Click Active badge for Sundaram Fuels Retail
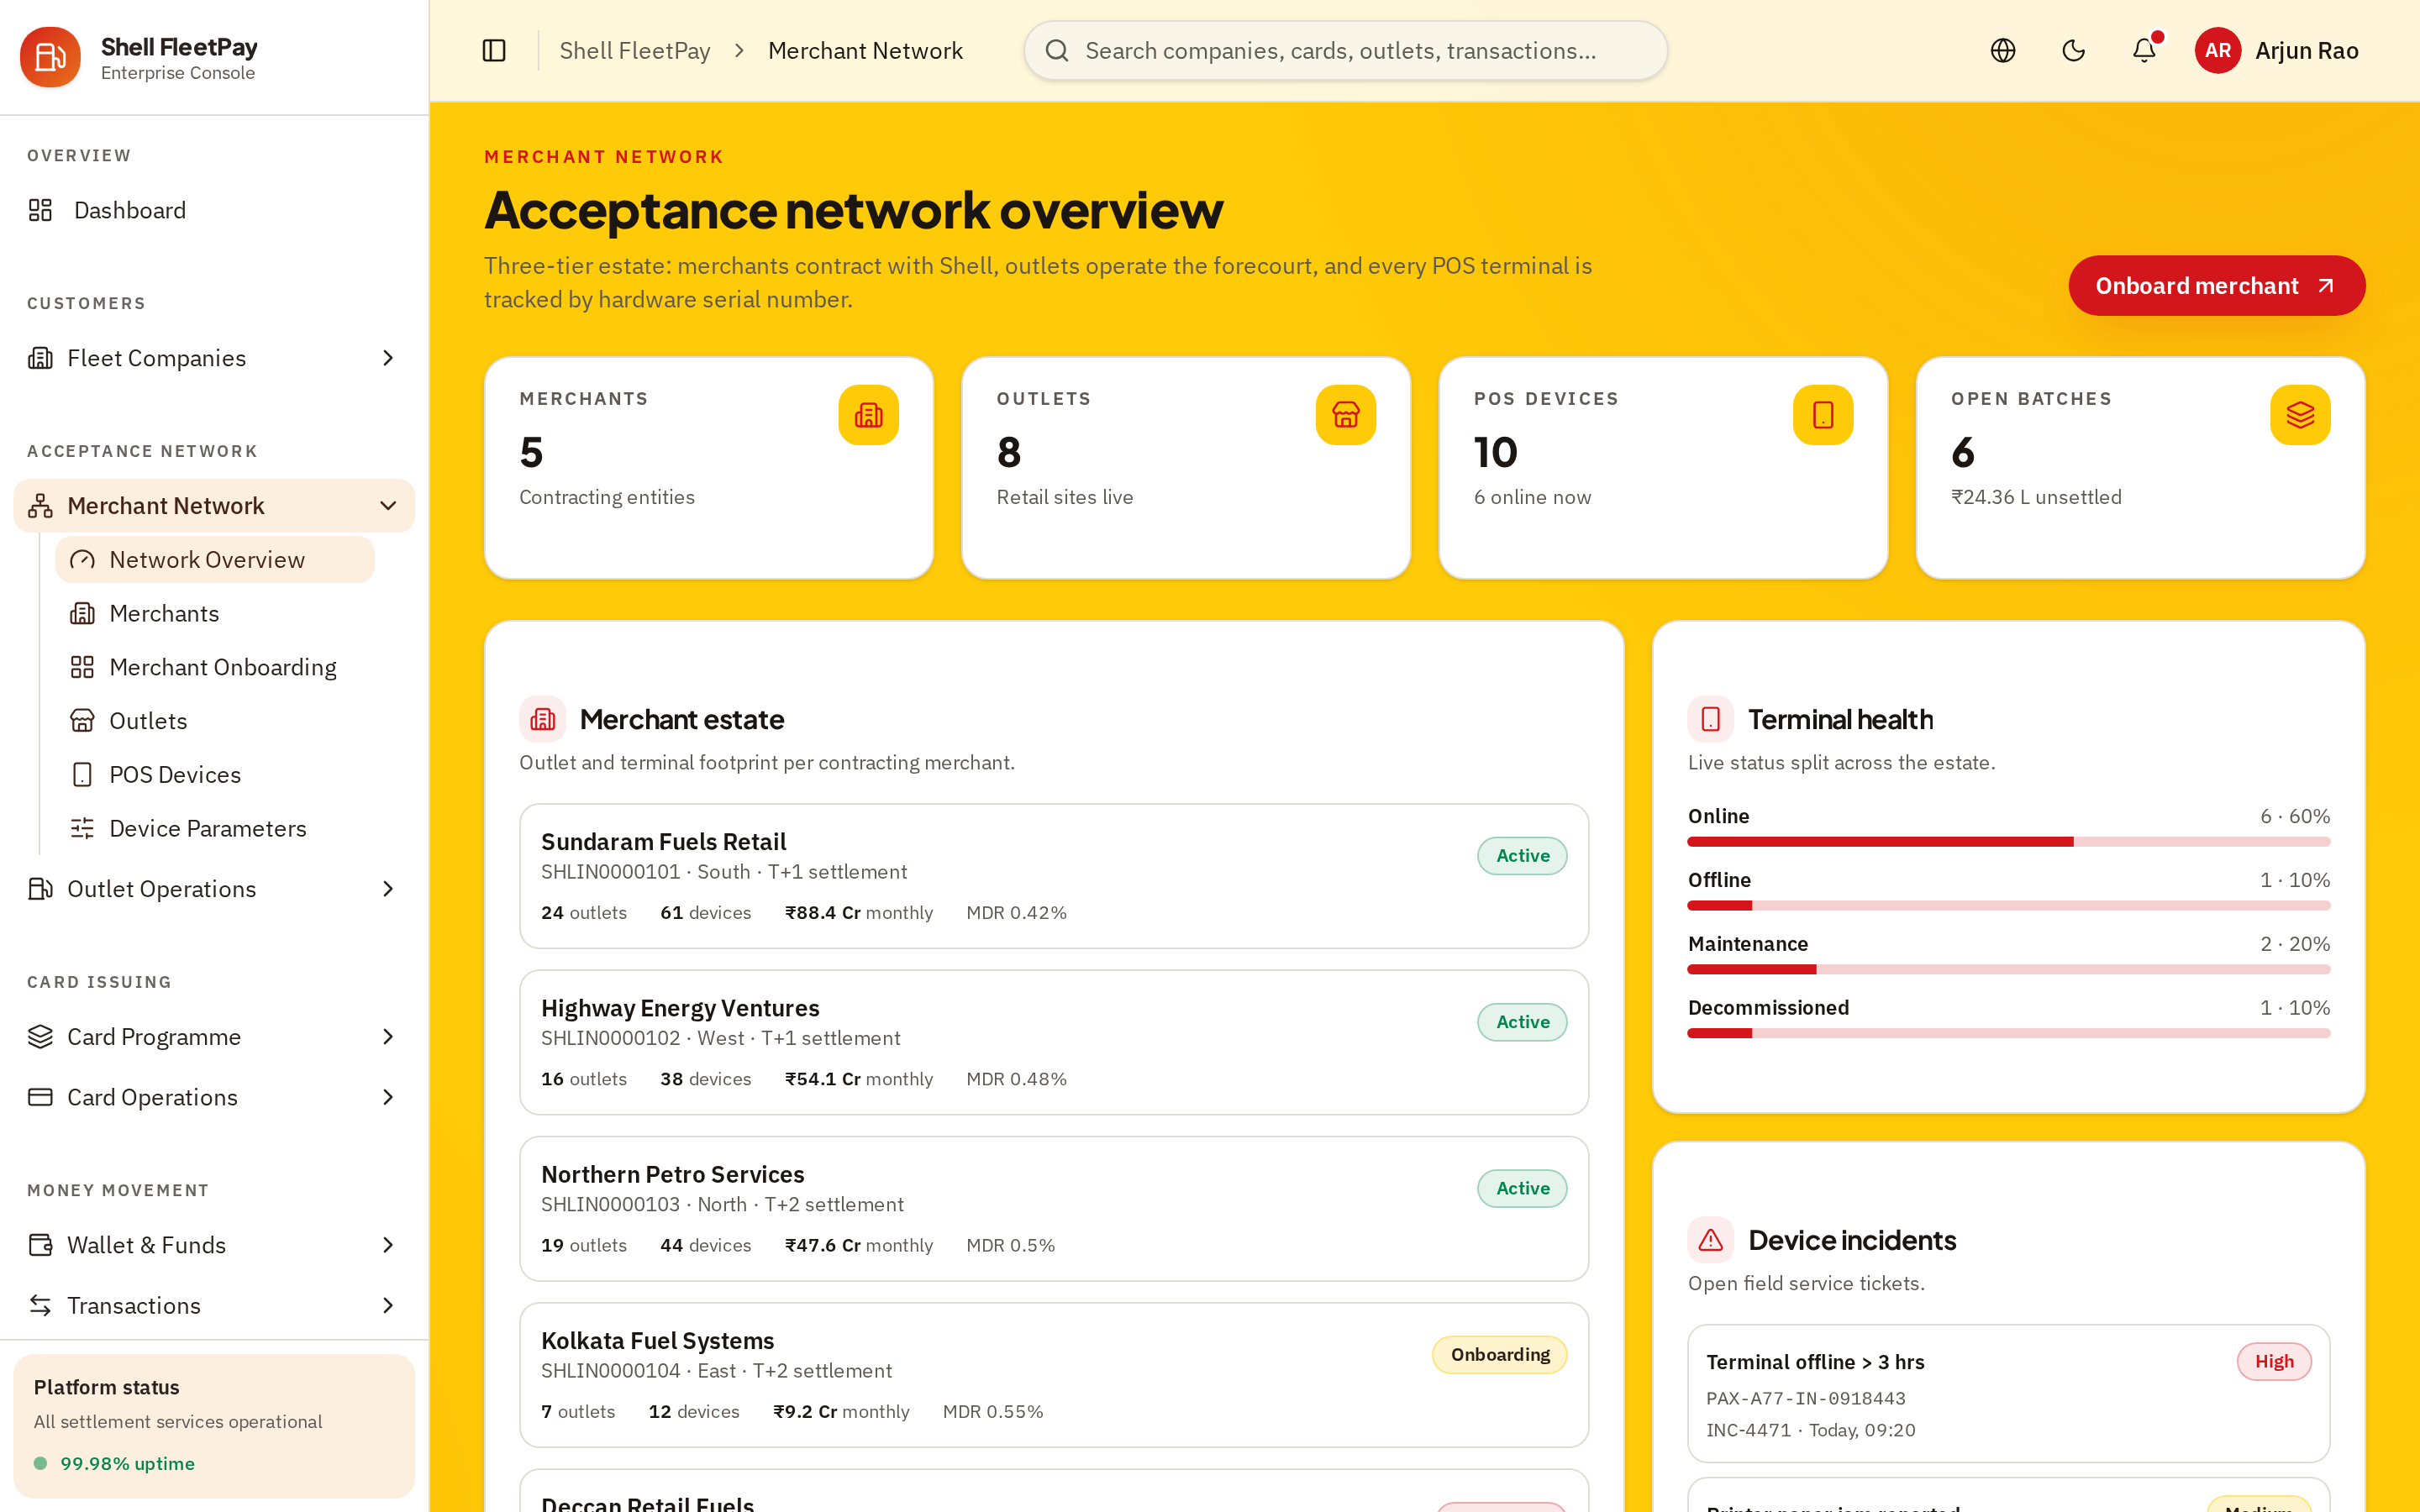 tap(1522, 856)
